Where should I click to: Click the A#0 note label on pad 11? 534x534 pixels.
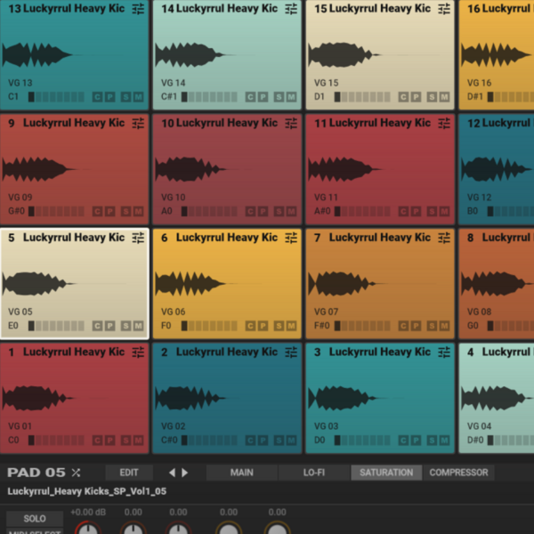click(x=322, y=211)
